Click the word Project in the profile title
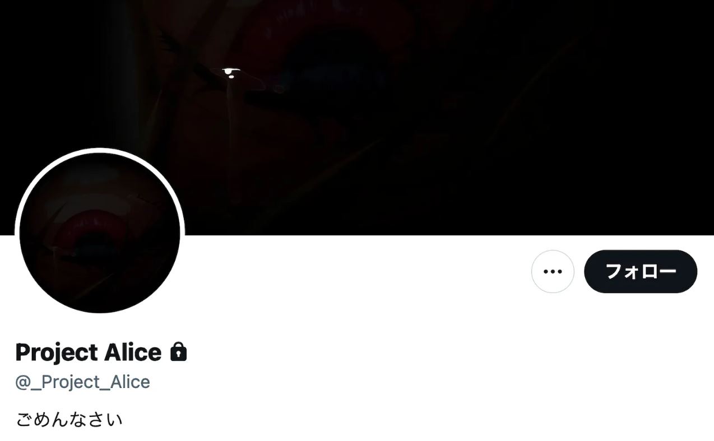 (57, 353)
